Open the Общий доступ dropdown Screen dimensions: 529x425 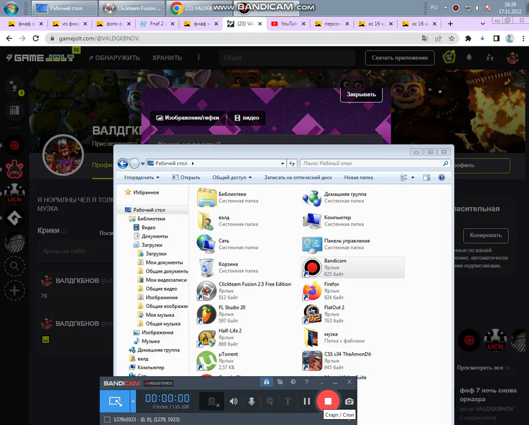(232, 177)
